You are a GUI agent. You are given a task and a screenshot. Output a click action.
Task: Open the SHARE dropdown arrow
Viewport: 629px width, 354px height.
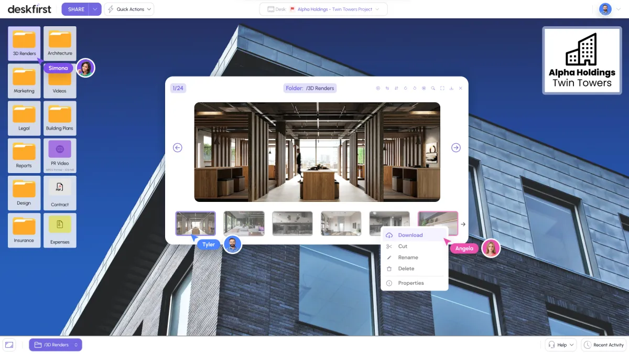click(x=95, y=9)
